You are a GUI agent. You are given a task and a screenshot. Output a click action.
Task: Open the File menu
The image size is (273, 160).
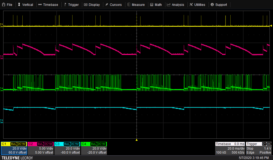7,5
